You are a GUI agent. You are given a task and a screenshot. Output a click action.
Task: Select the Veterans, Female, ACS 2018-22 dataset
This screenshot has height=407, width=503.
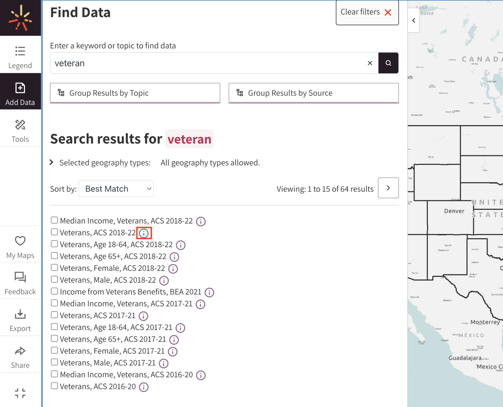(54, 267)
